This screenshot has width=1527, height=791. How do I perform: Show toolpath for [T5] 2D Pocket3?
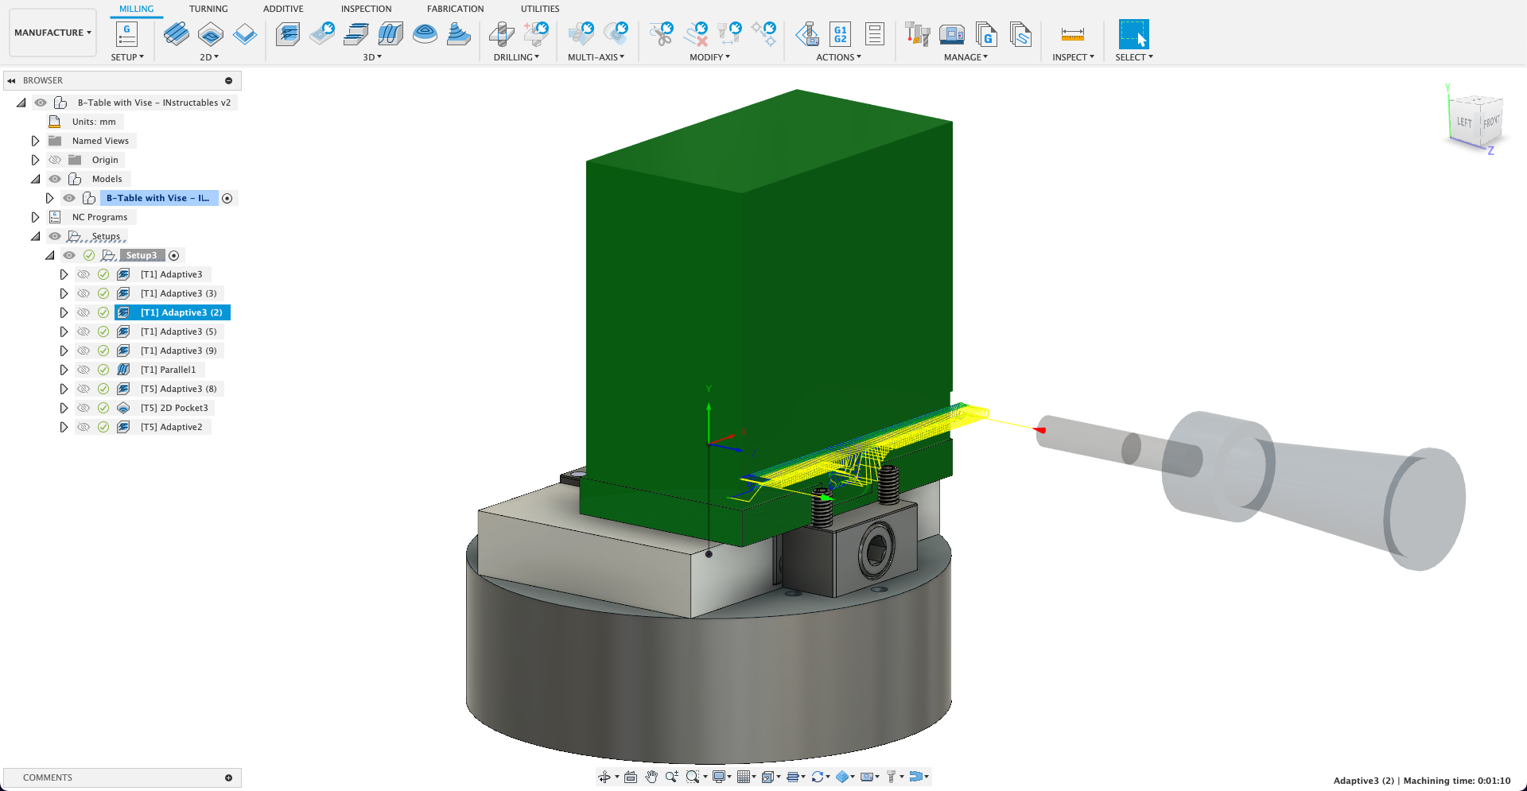coord(84,408)
